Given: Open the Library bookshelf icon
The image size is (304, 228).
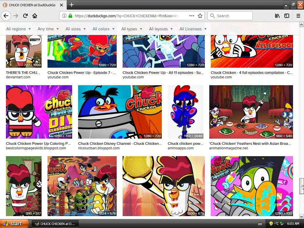Looking at the screenshot, I should coord(277,16).
